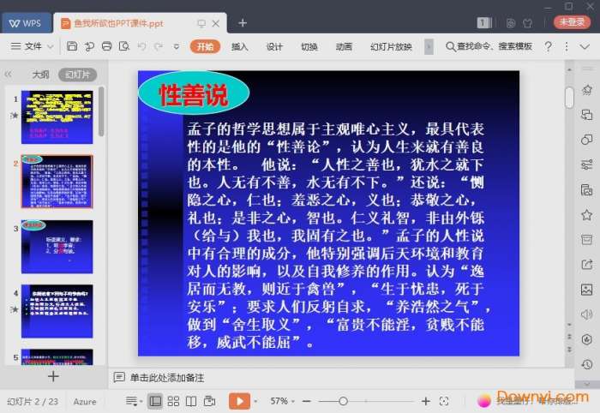Viewport: 600px width, 413px height.
Task: Click the Print icon in toolbar
Action: coord(107,46)
